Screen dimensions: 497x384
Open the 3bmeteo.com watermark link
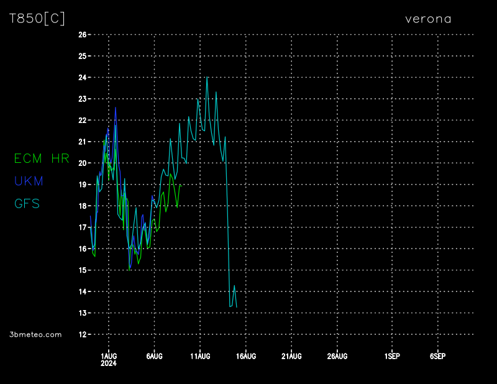(35, 334)
